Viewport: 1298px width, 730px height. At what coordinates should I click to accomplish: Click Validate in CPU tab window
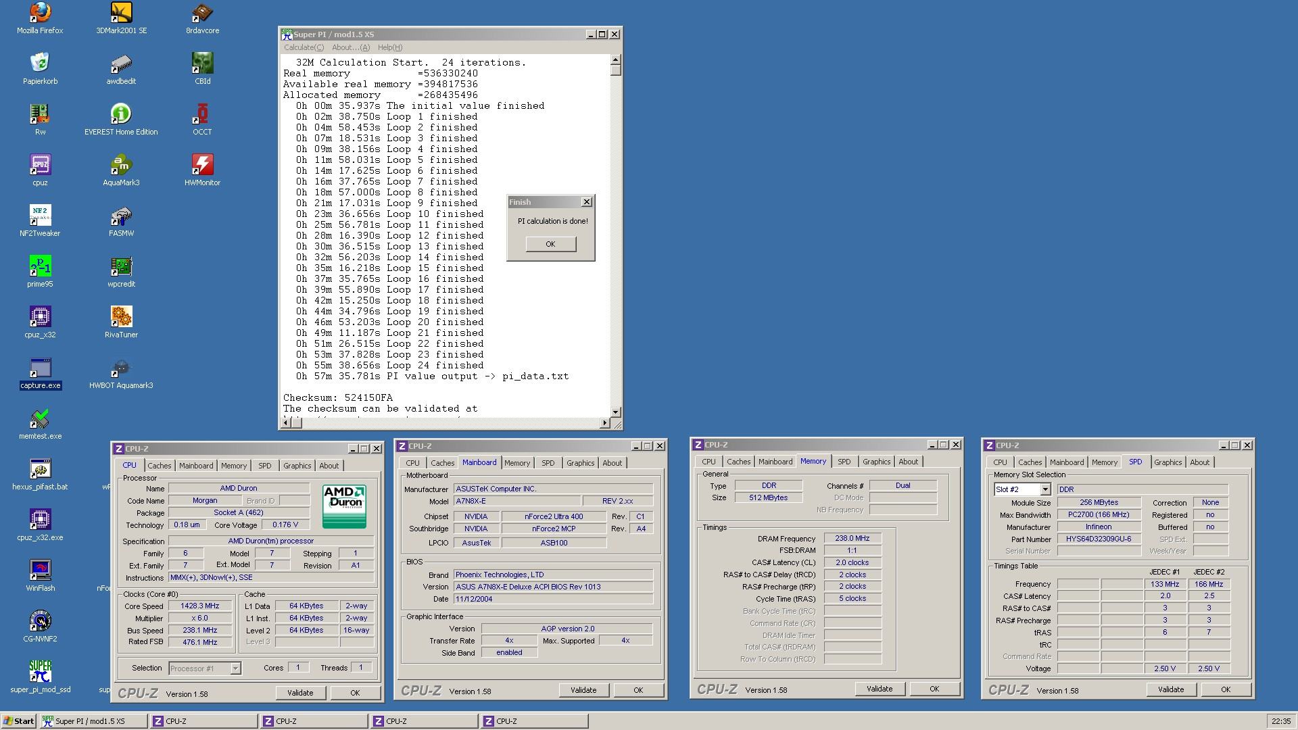pos(300,693)
